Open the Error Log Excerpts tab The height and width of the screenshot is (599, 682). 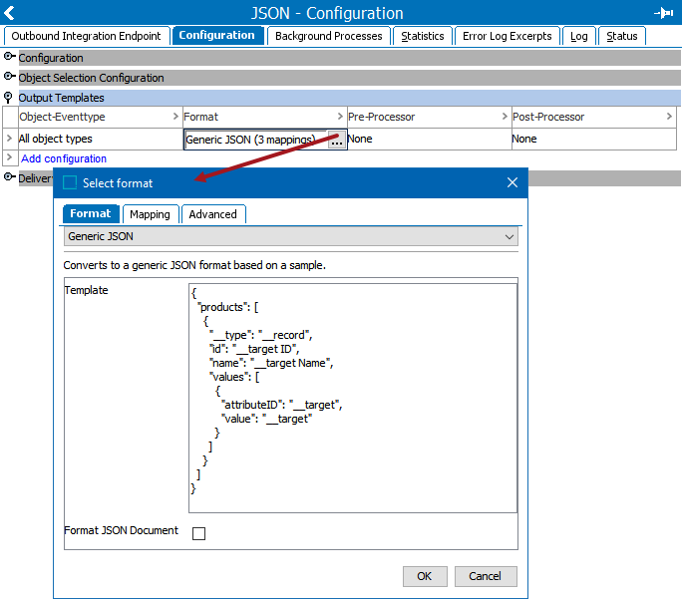coord(507,36)
